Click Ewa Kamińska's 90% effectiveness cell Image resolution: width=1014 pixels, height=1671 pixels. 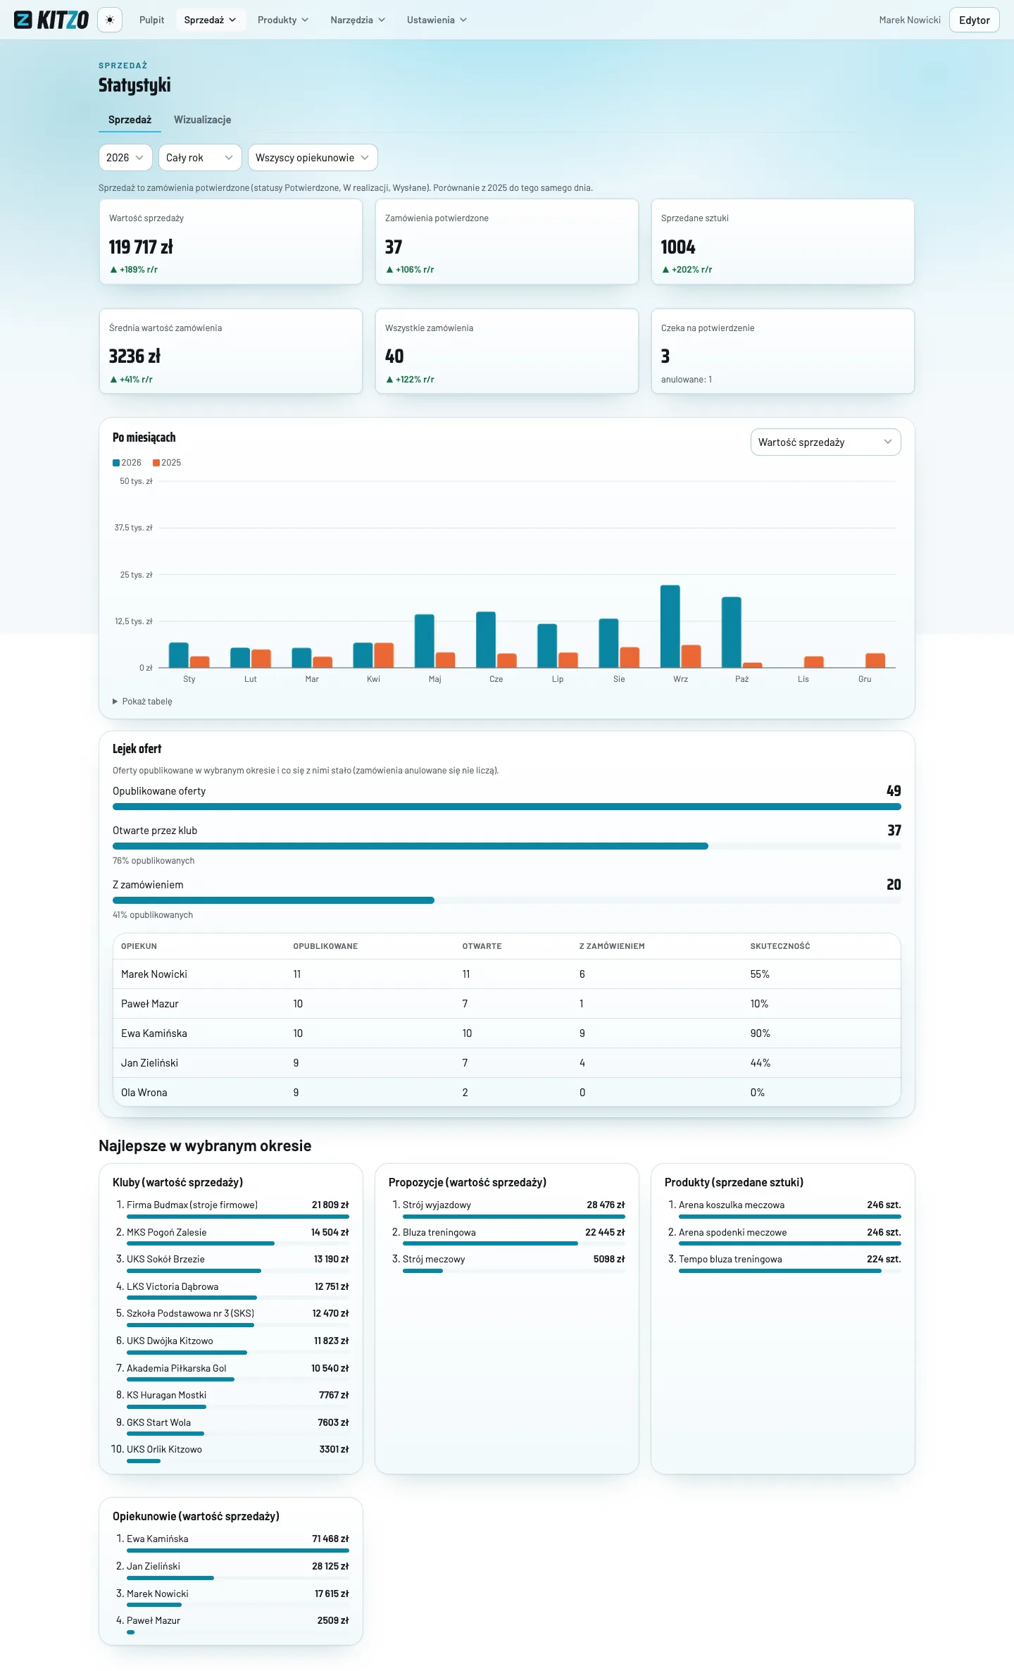pos(760,1033)
